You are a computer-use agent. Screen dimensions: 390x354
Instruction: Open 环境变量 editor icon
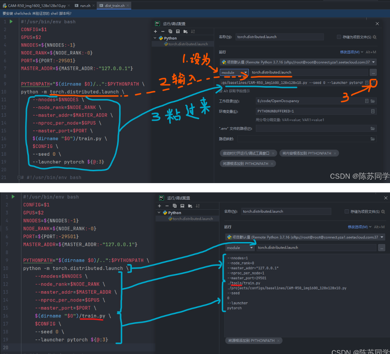tap(373, 111)
